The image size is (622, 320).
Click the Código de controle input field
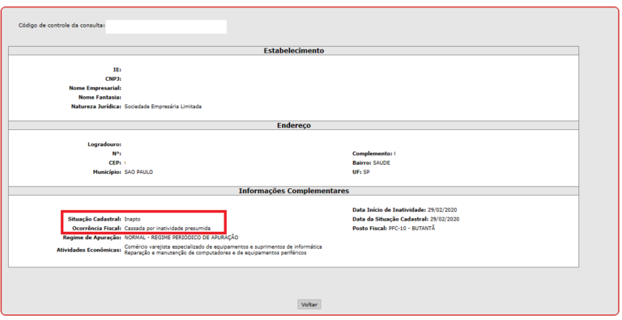pos(166,27)
